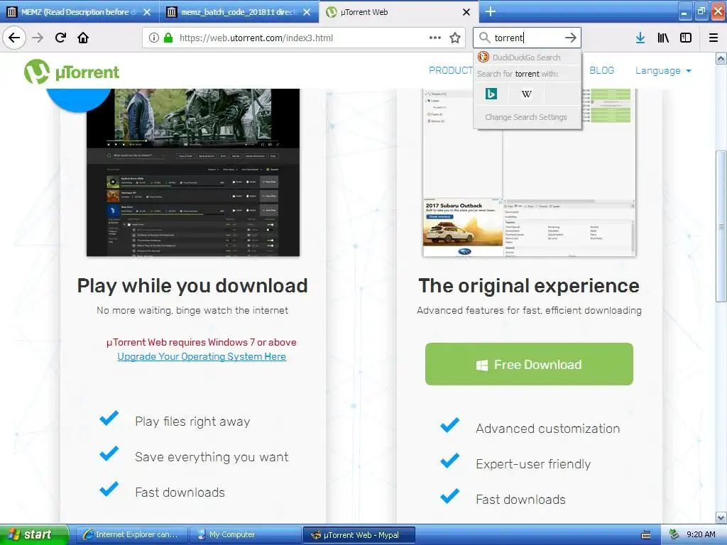
Task: Click the 9:20 AM clock
Action: click(701, 534)
